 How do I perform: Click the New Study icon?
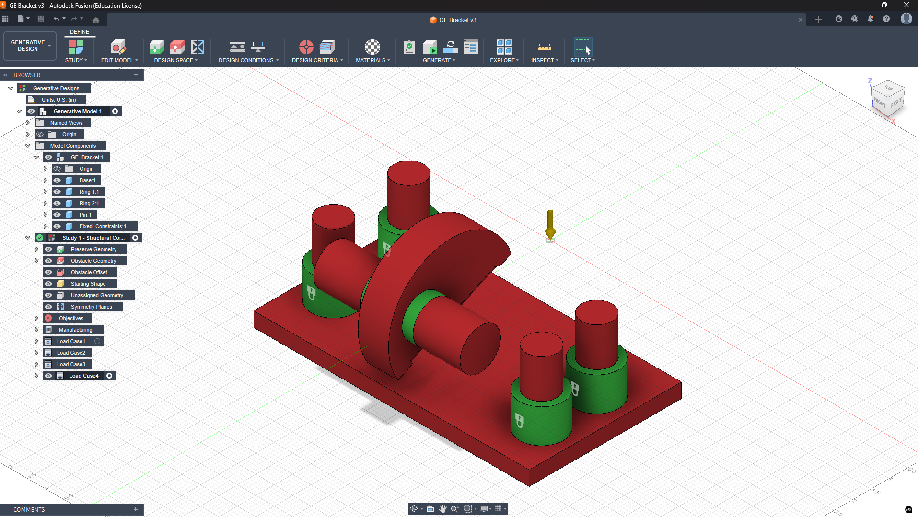click(x=76, y=47)
